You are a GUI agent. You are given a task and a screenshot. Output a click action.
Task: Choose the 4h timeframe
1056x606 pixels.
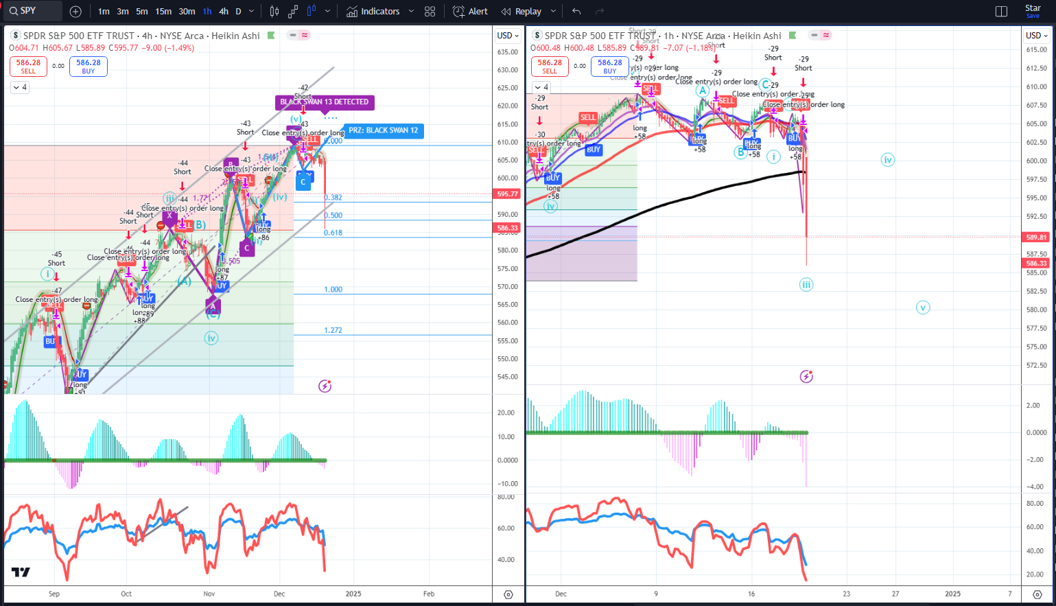[x=224, y=11]
